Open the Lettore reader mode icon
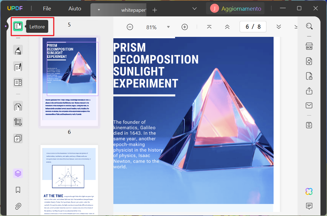This screenshot has height=216, width=327. pyautogui.click(x=18, y=26)
